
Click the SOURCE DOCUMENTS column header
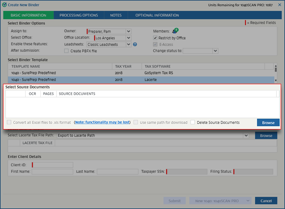click(x=166, y=94)
